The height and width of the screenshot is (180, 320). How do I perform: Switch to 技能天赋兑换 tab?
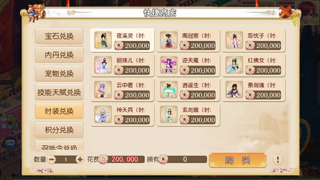pos(59,92)
